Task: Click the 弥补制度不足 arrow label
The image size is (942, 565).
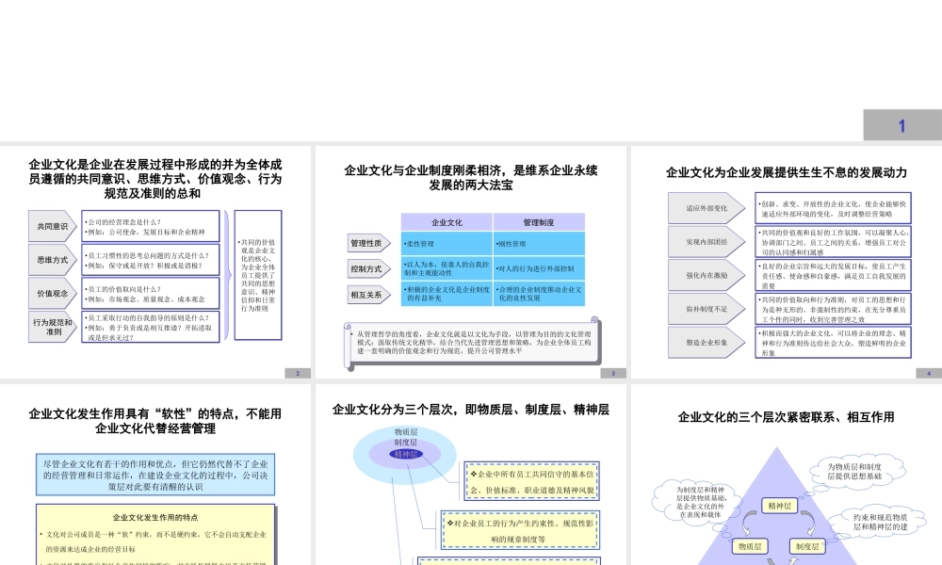Action: pyautogui.click(x=706, y=309)
